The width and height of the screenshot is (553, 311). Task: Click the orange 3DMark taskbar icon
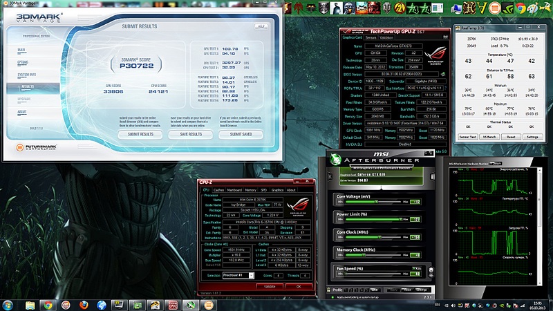click(209, 305)
